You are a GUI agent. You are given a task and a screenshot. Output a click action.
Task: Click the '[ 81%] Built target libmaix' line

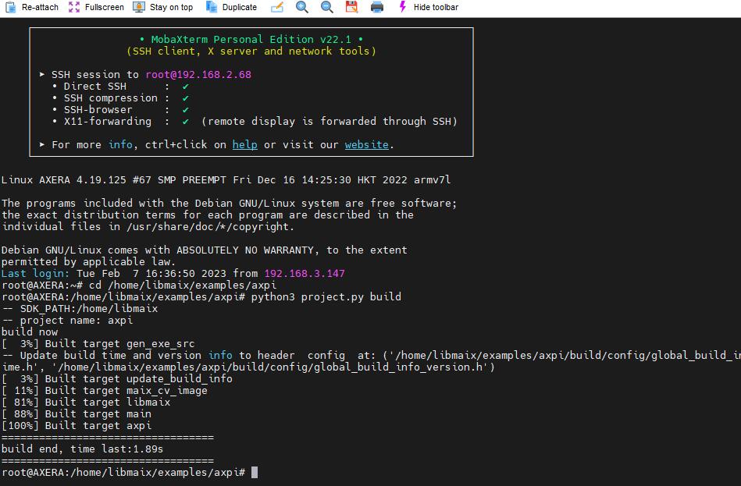tap(86, 403)
